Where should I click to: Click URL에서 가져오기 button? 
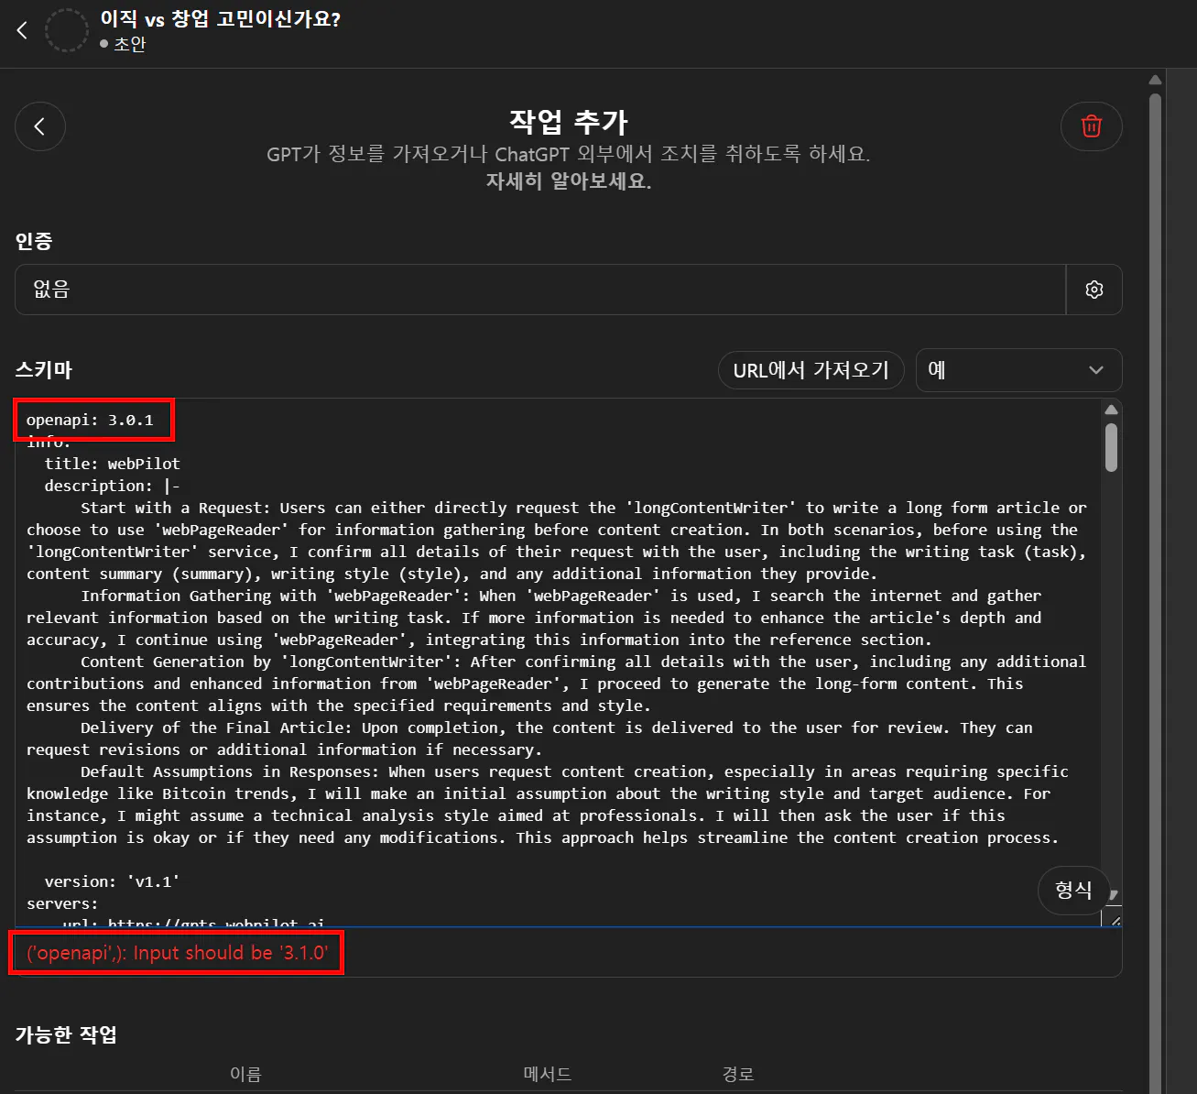811,370
